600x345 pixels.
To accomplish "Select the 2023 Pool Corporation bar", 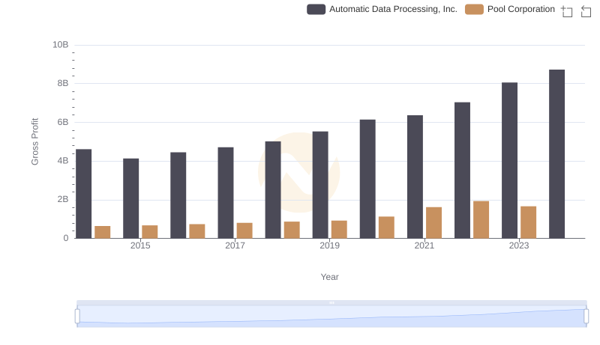I will 528,222.
